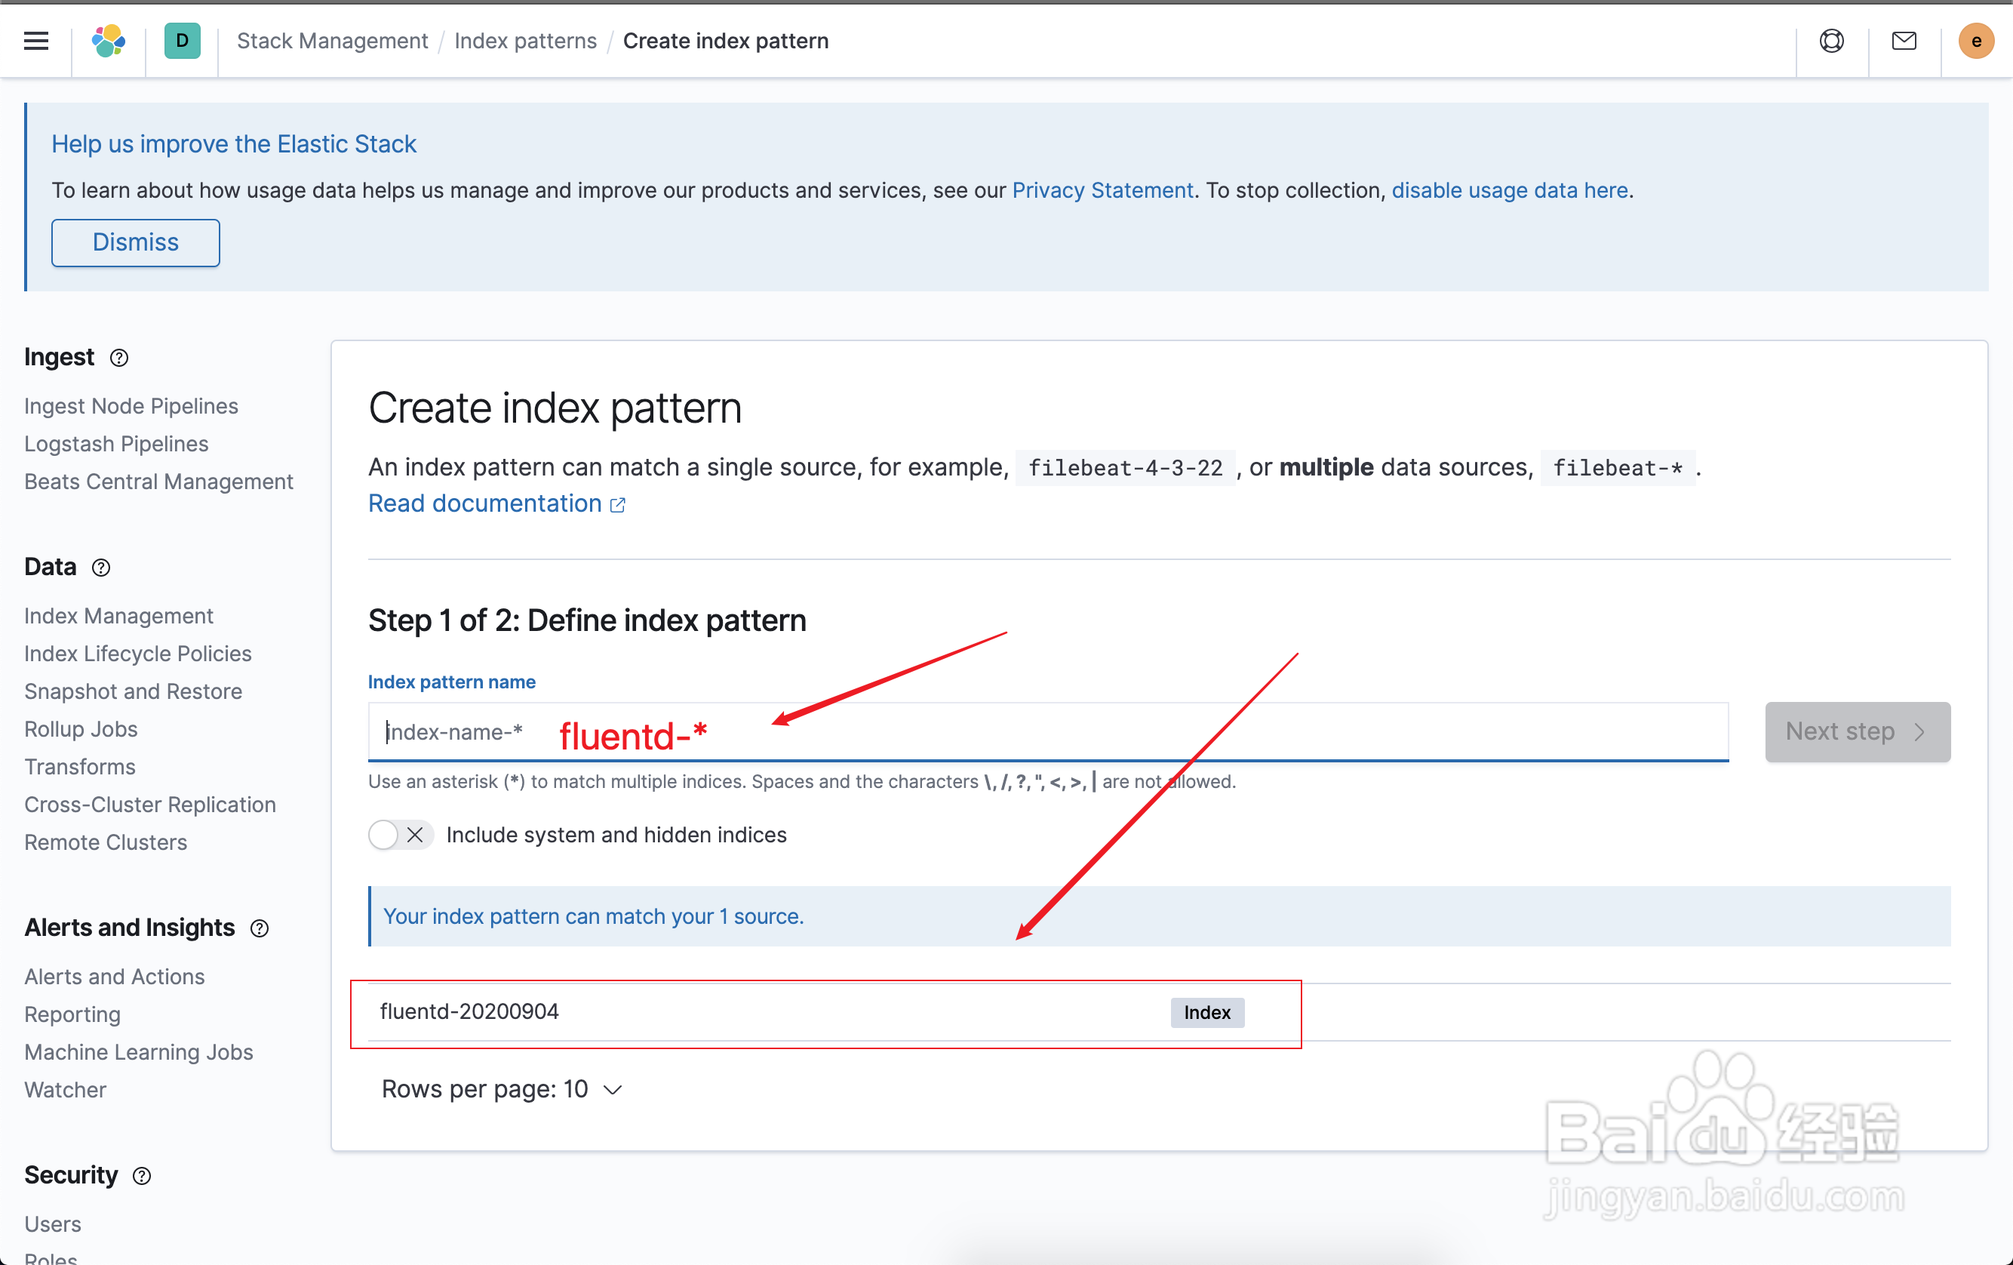Image resolution: width=2013 pixels, height=1265 pixels.
Task: Open Index Lifecycle Policies in sidebar
Action: pyautogui.click(x=138, y=654)
